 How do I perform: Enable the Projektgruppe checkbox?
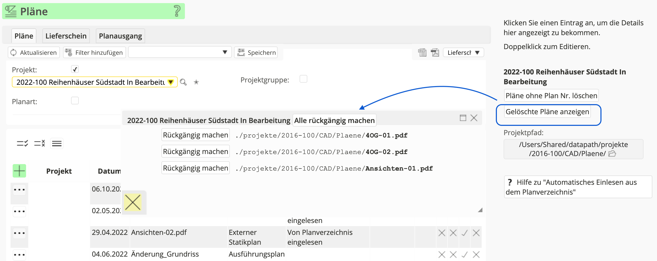coord(303,79)
